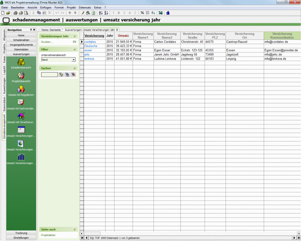Collapse the Suchen section

tap(75, 68)
